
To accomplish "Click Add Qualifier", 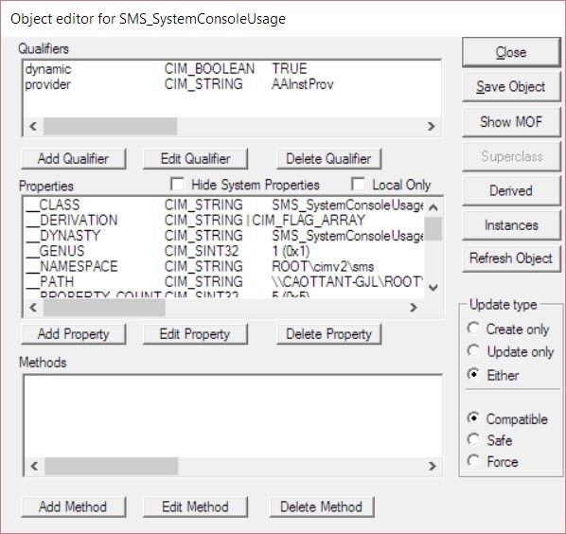I will point(74,158).
